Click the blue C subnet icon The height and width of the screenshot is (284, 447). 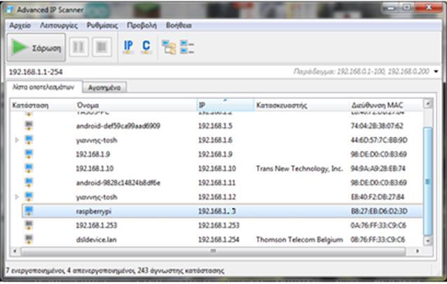pyautogui.click(x=146, y=47)
